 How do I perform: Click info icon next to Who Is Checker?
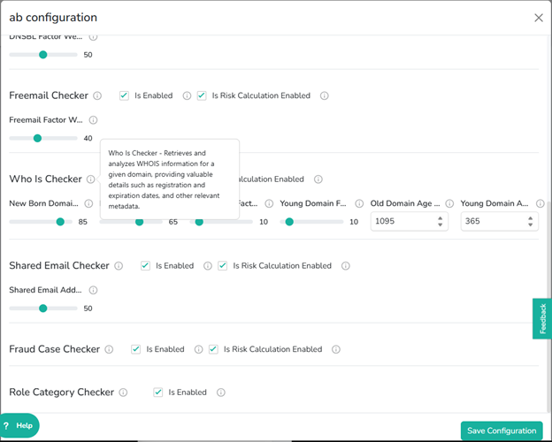[x=91, y=179]
